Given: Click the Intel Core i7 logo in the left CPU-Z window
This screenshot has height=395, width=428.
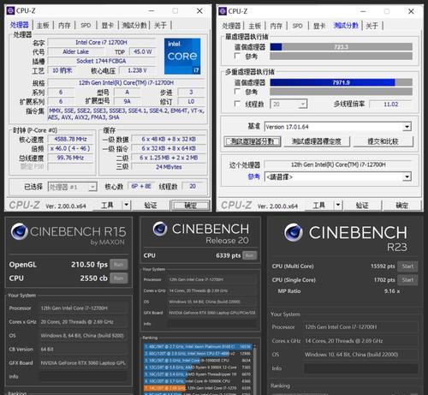Looking at the screenshot, I should 182,57.
